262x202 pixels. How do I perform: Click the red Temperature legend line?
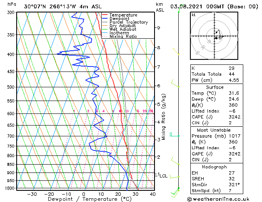(105, 15)
